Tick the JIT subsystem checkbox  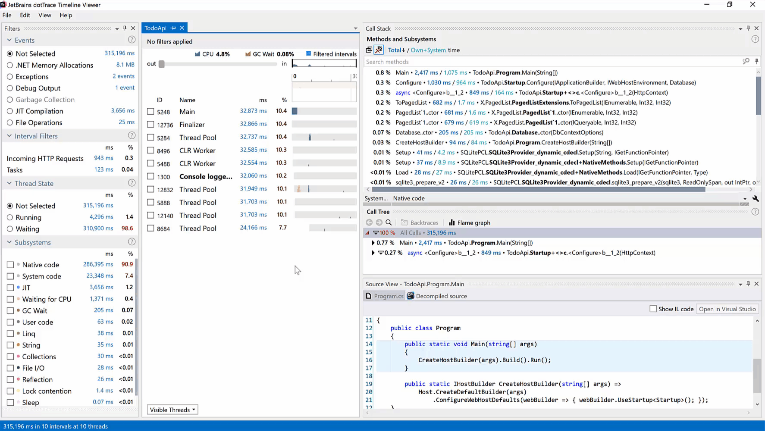(10, 288)
